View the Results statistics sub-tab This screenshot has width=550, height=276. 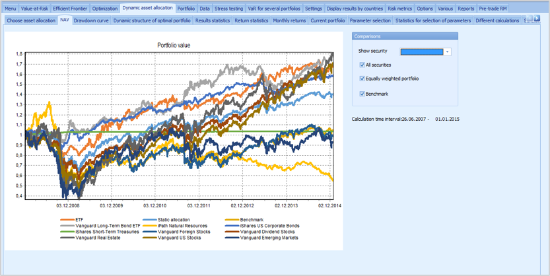[213, 20]
